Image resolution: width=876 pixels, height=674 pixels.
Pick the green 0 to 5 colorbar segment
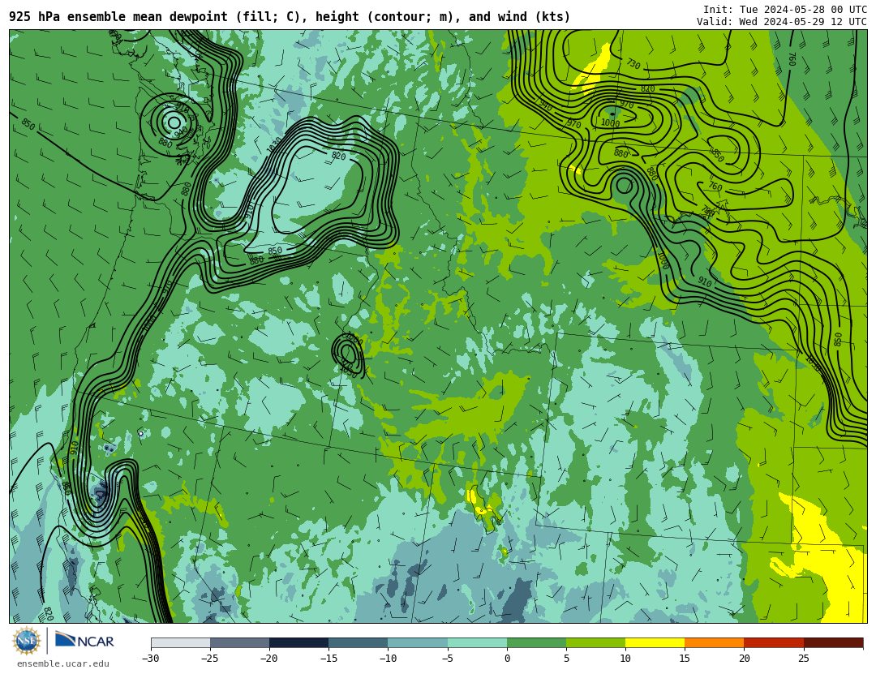pos(536,642)
